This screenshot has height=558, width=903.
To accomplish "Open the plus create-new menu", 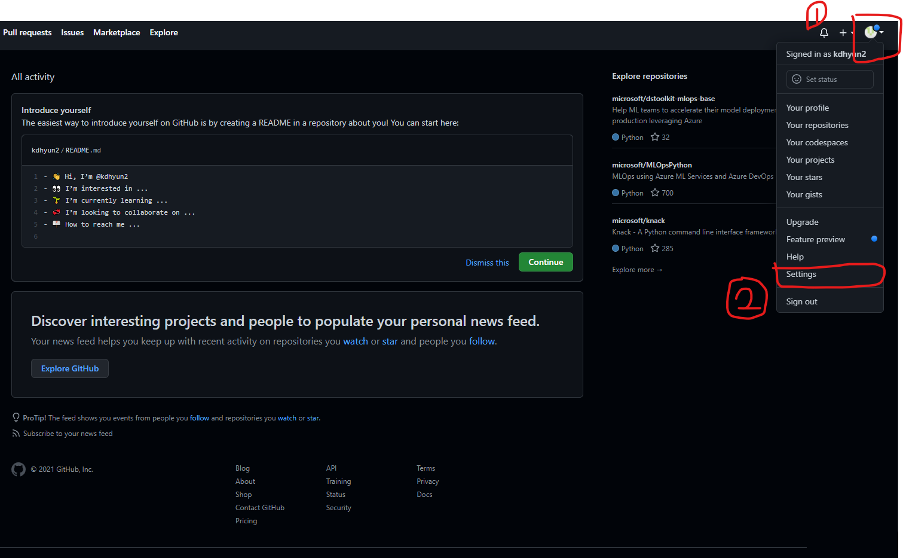I will 846,33.
